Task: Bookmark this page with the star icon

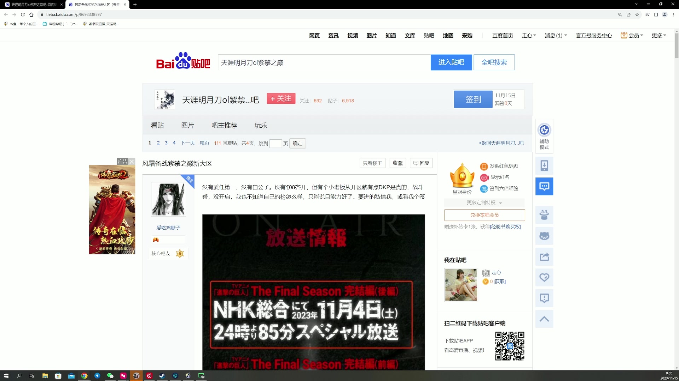Action: point(637,14)
